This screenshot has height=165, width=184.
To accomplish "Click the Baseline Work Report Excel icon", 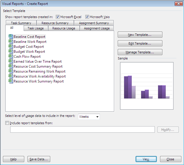I will click(11, 42).
